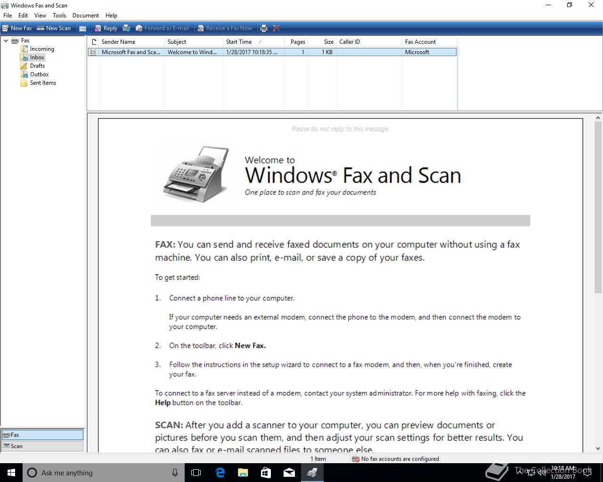Click the 'Microsoft' fax account cell
Image resolution: width=603 pixels, height=482 pixels.
tap(417, 52)
